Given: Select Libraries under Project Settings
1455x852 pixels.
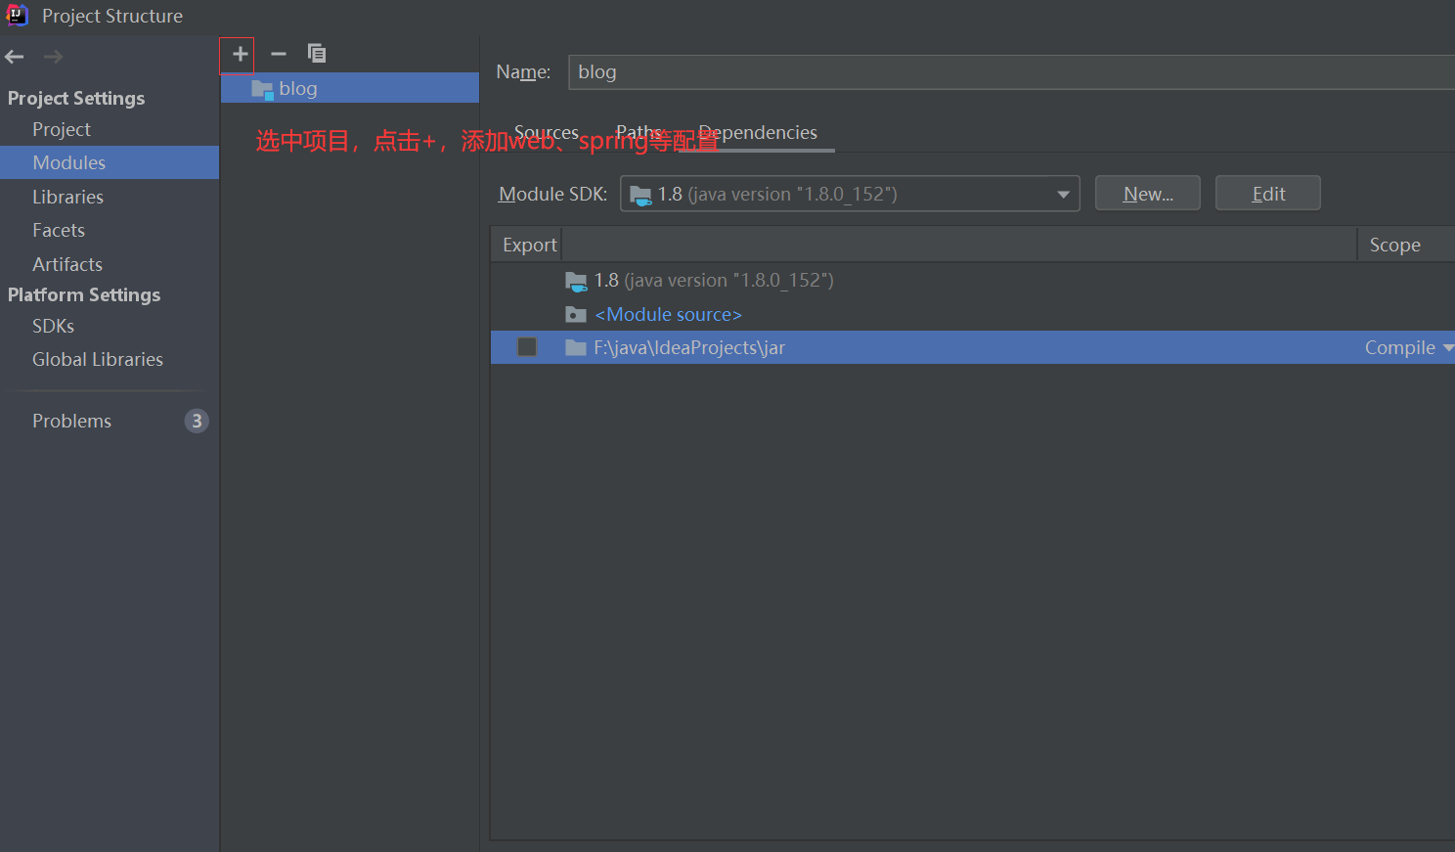Looking at the screenshot, I should click(x=67, y=196).
